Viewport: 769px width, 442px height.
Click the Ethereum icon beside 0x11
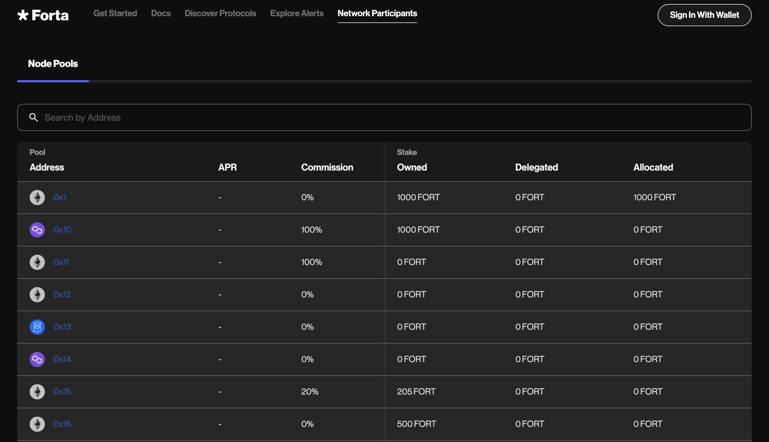37,262
